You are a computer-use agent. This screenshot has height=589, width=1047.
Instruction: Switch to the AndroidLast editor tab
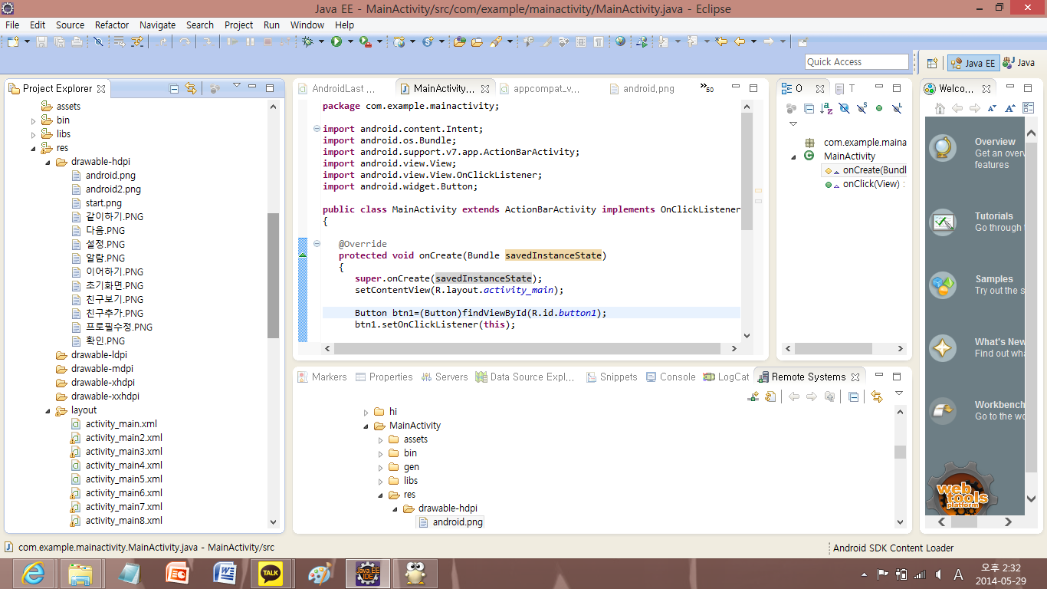pos(336,88)
